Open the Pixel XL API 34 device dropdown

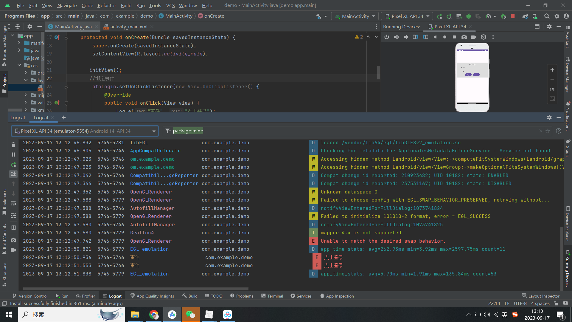click(x=407, y=16)
